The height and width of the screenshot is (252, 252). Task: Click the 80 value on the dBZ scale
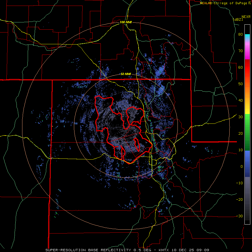click(x=241, y=34)
